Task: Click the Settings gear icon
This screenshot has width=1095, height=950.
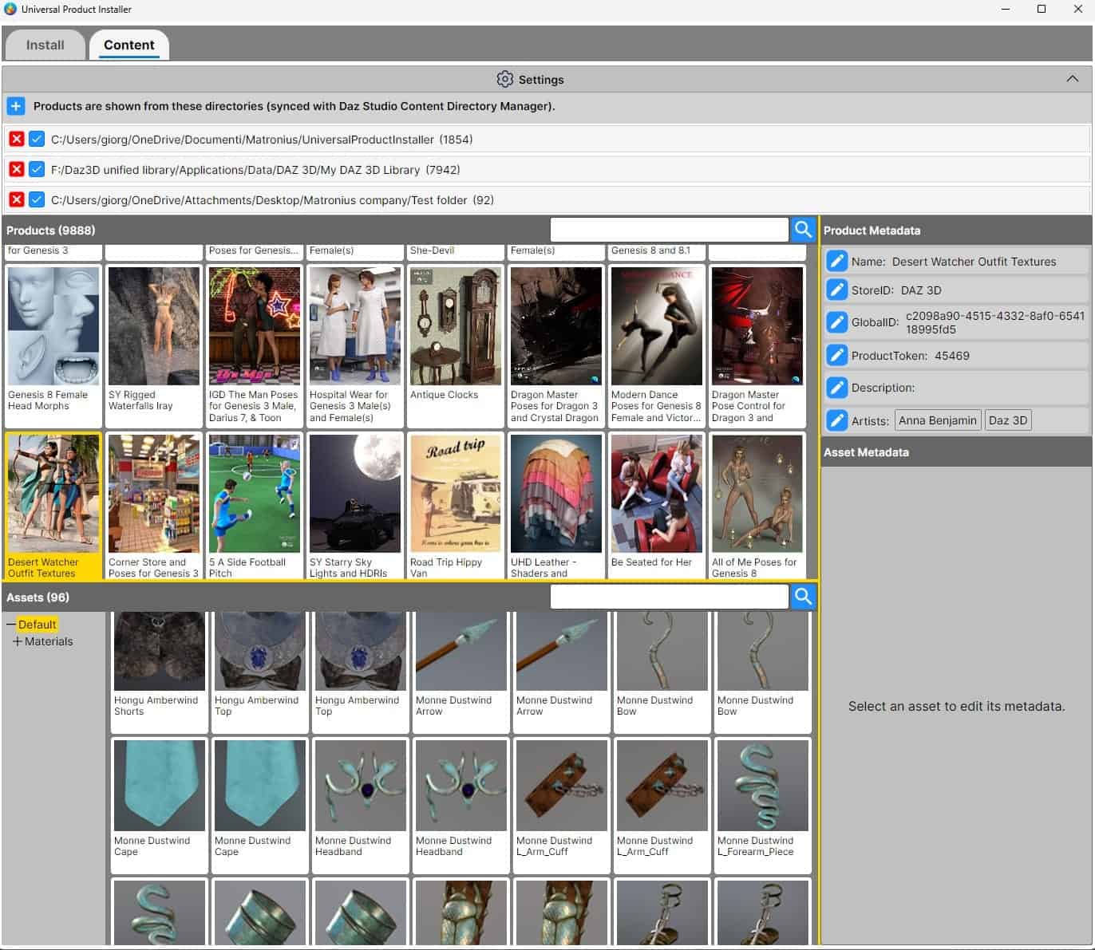Action: point(504,79)
